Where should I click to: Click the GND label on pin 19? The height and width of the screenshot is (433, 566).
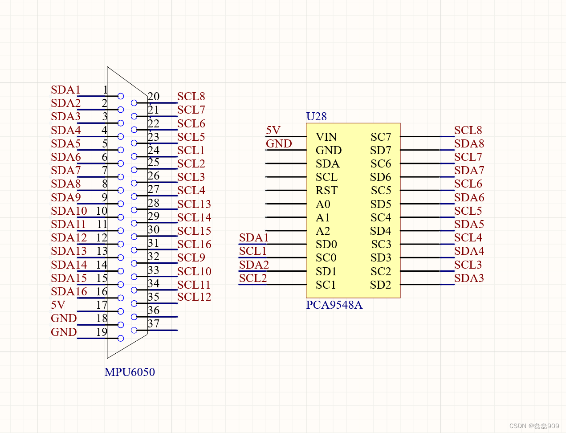[63, 332]
